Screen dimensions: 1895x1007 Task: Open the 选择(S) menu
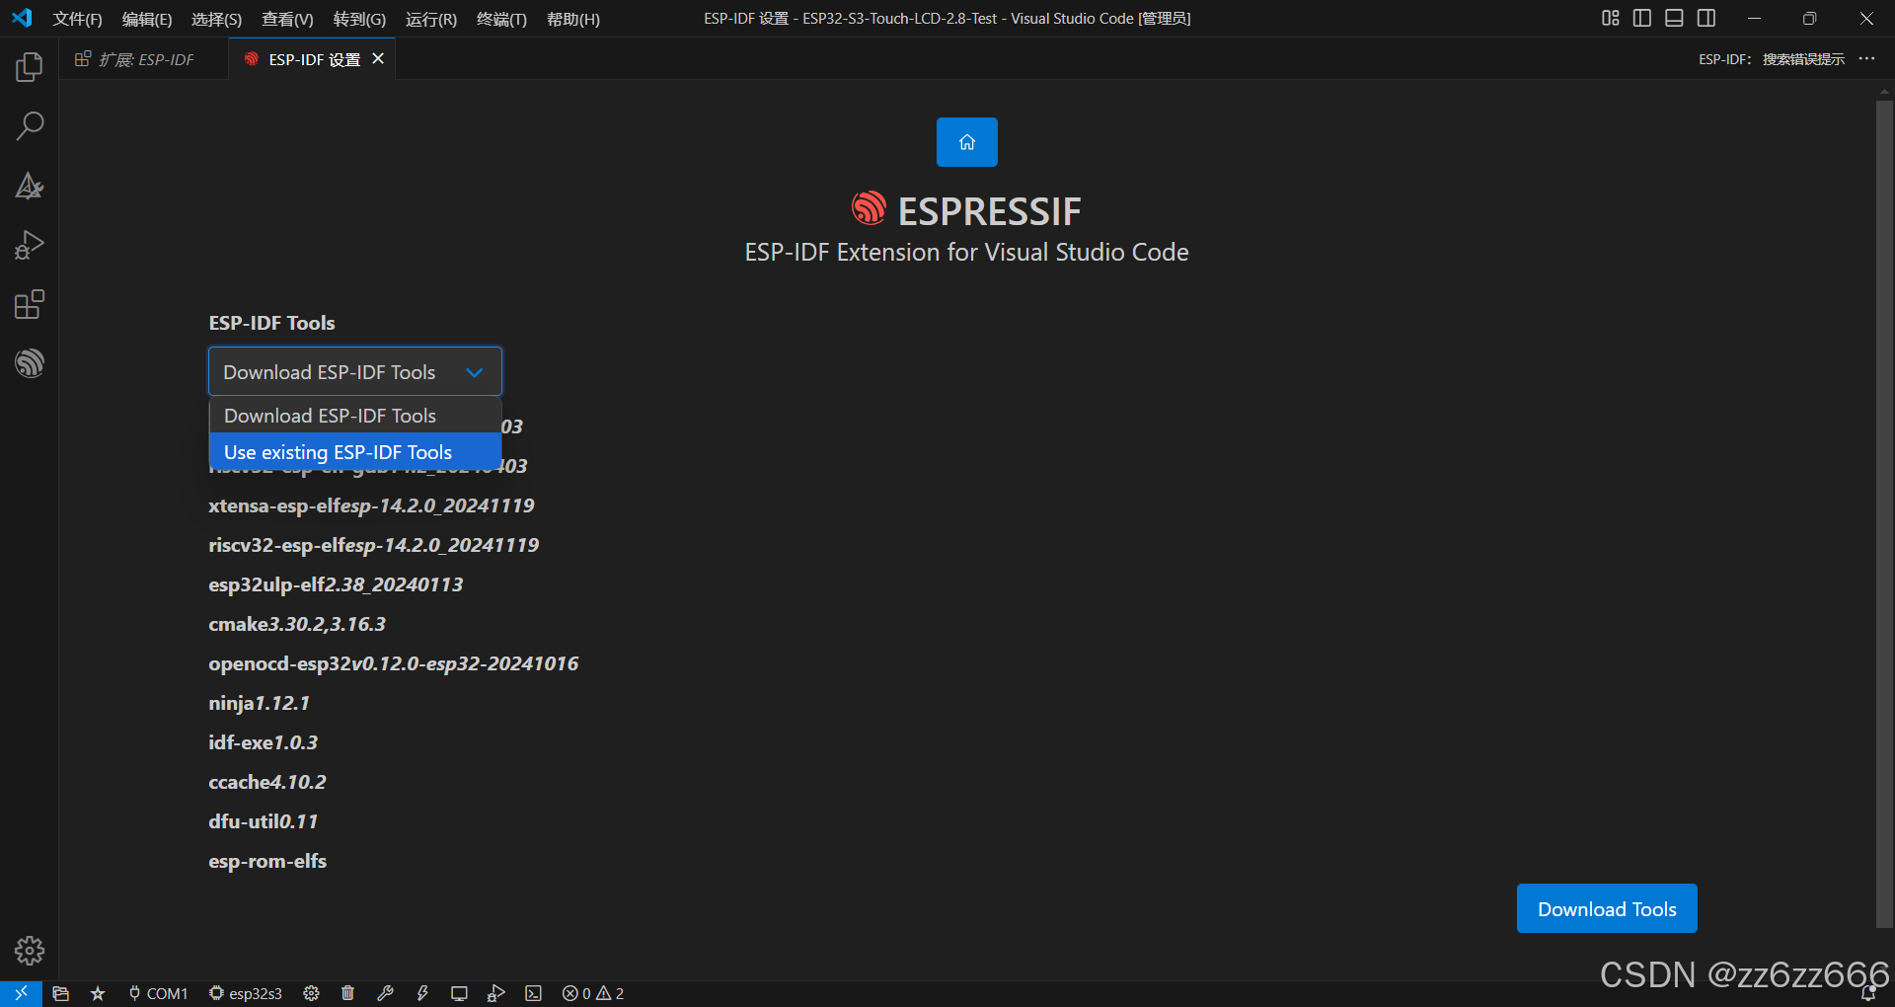coord(216,19)
